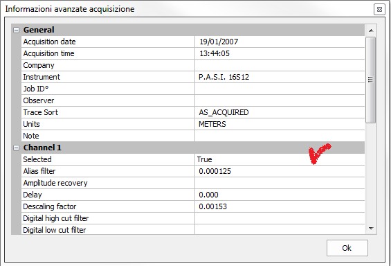Select the Digital low cut filter label
This screenshot has height=266, width=391.
coord(55,230)
